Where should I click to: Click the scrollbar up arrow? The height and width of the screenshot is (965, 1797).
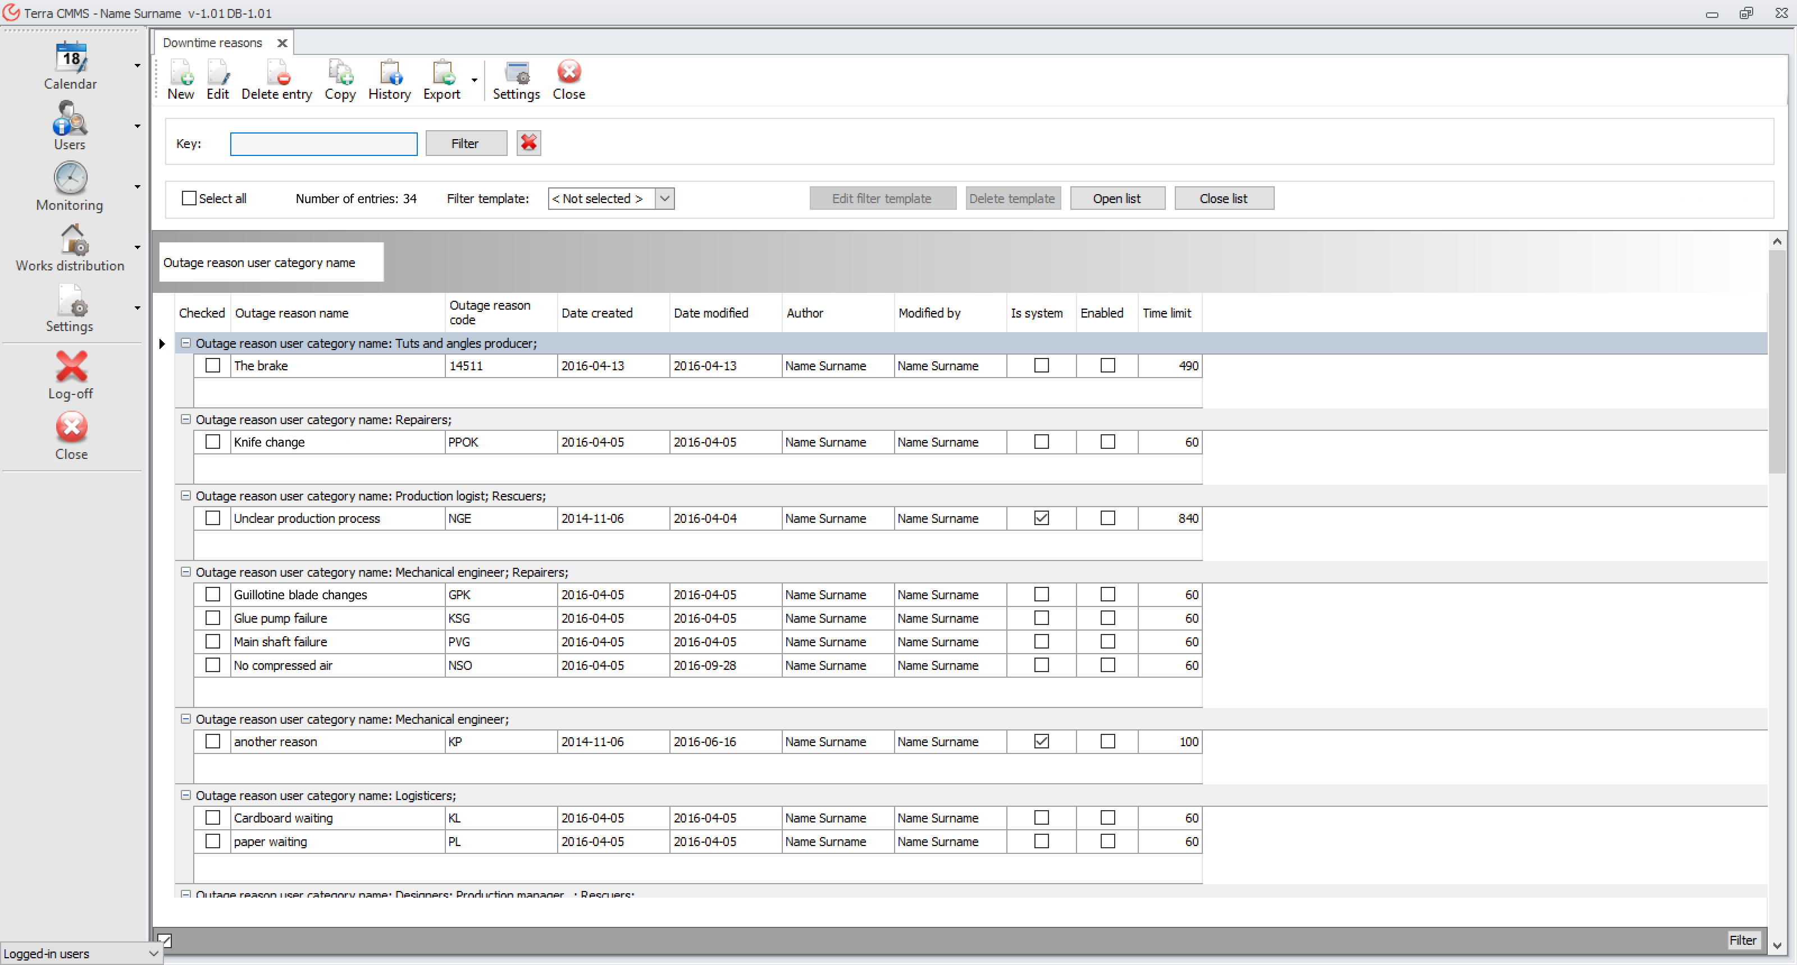(x=1777, y=241)
